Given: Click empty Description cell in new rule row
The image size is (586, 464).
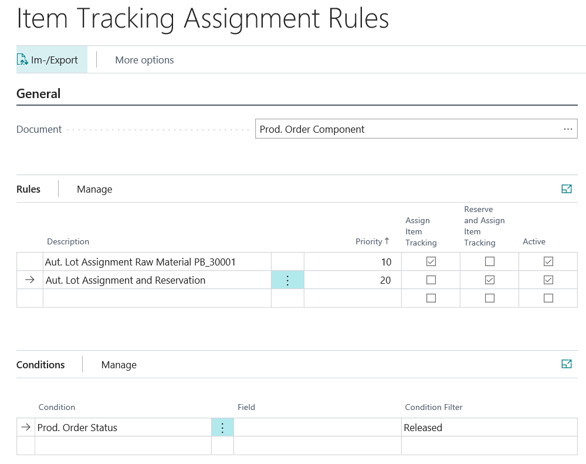Looking at the screenshot, I should [x=157, y=298].
